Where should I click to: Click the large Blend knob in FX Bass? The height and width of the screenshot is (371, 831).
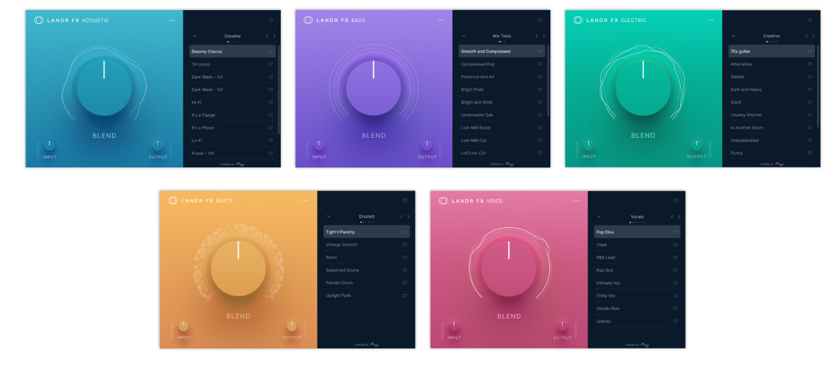[x=373, y=88]
